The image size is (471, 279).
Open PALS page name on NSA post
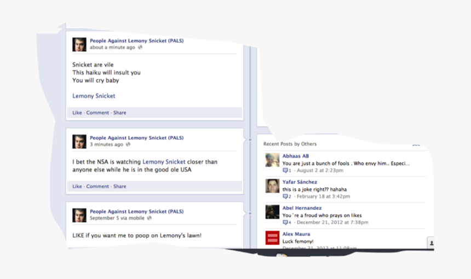coord(137,138)
